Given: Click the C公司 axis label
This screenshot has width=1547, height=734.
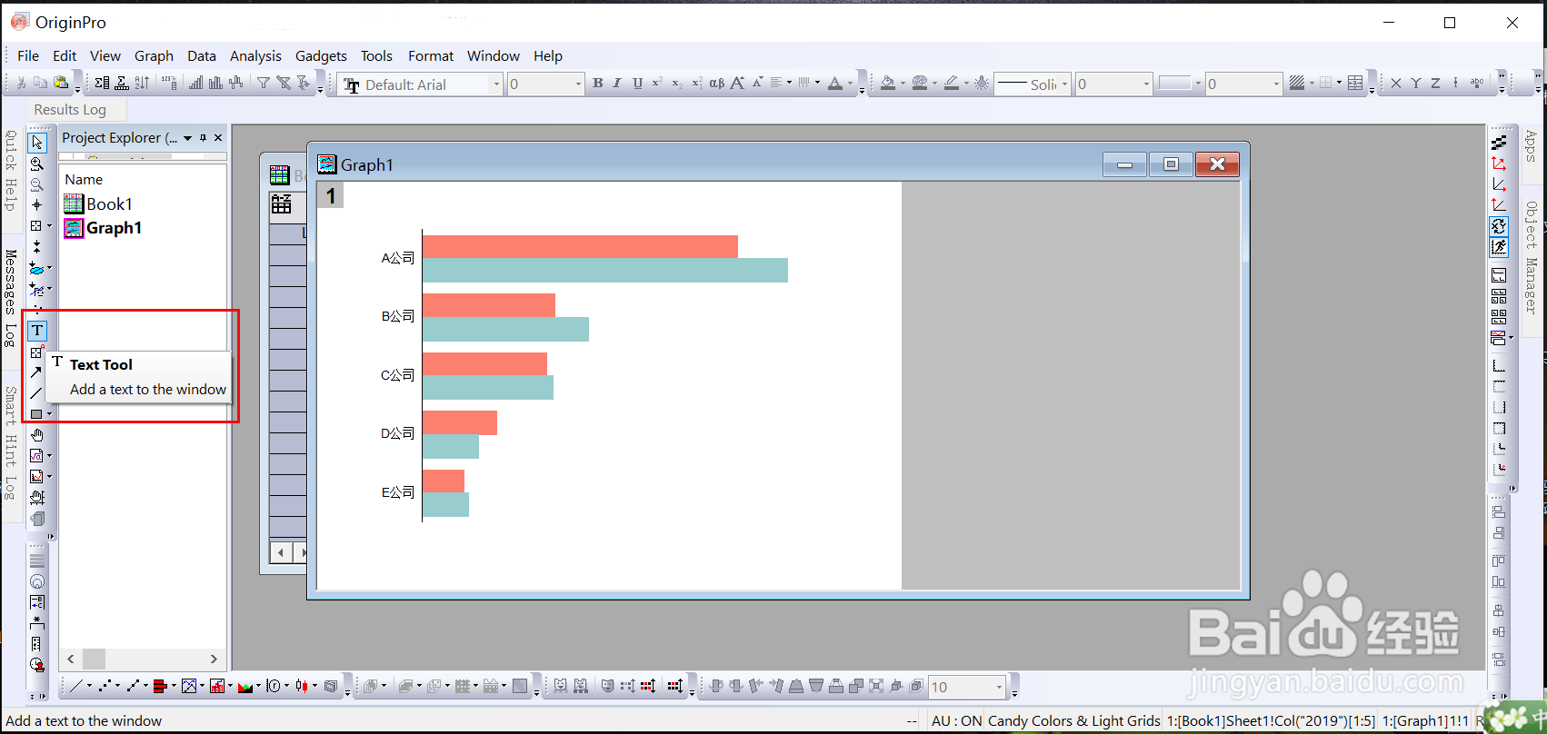Looking at the screenshot, I should [x=397, y=375].
